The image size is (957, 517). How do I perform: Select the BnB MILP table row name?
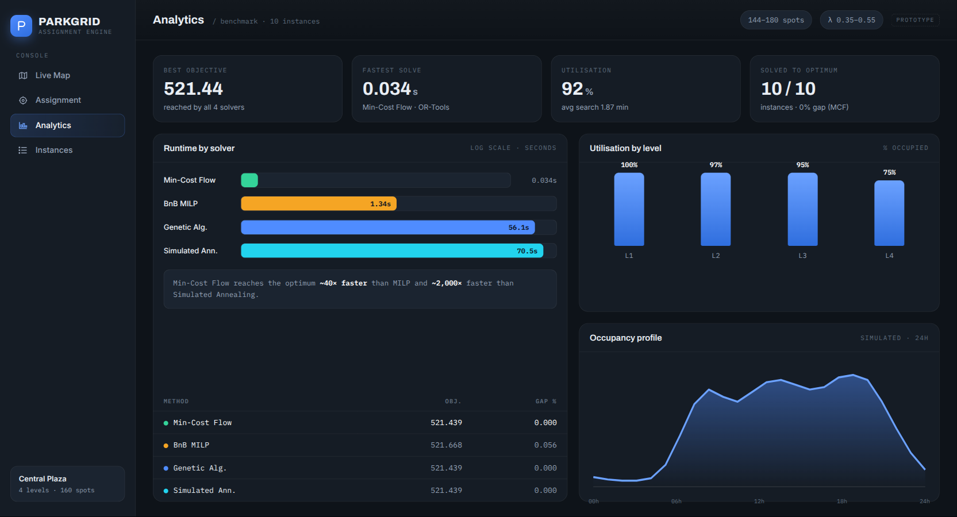pos(191,445)
